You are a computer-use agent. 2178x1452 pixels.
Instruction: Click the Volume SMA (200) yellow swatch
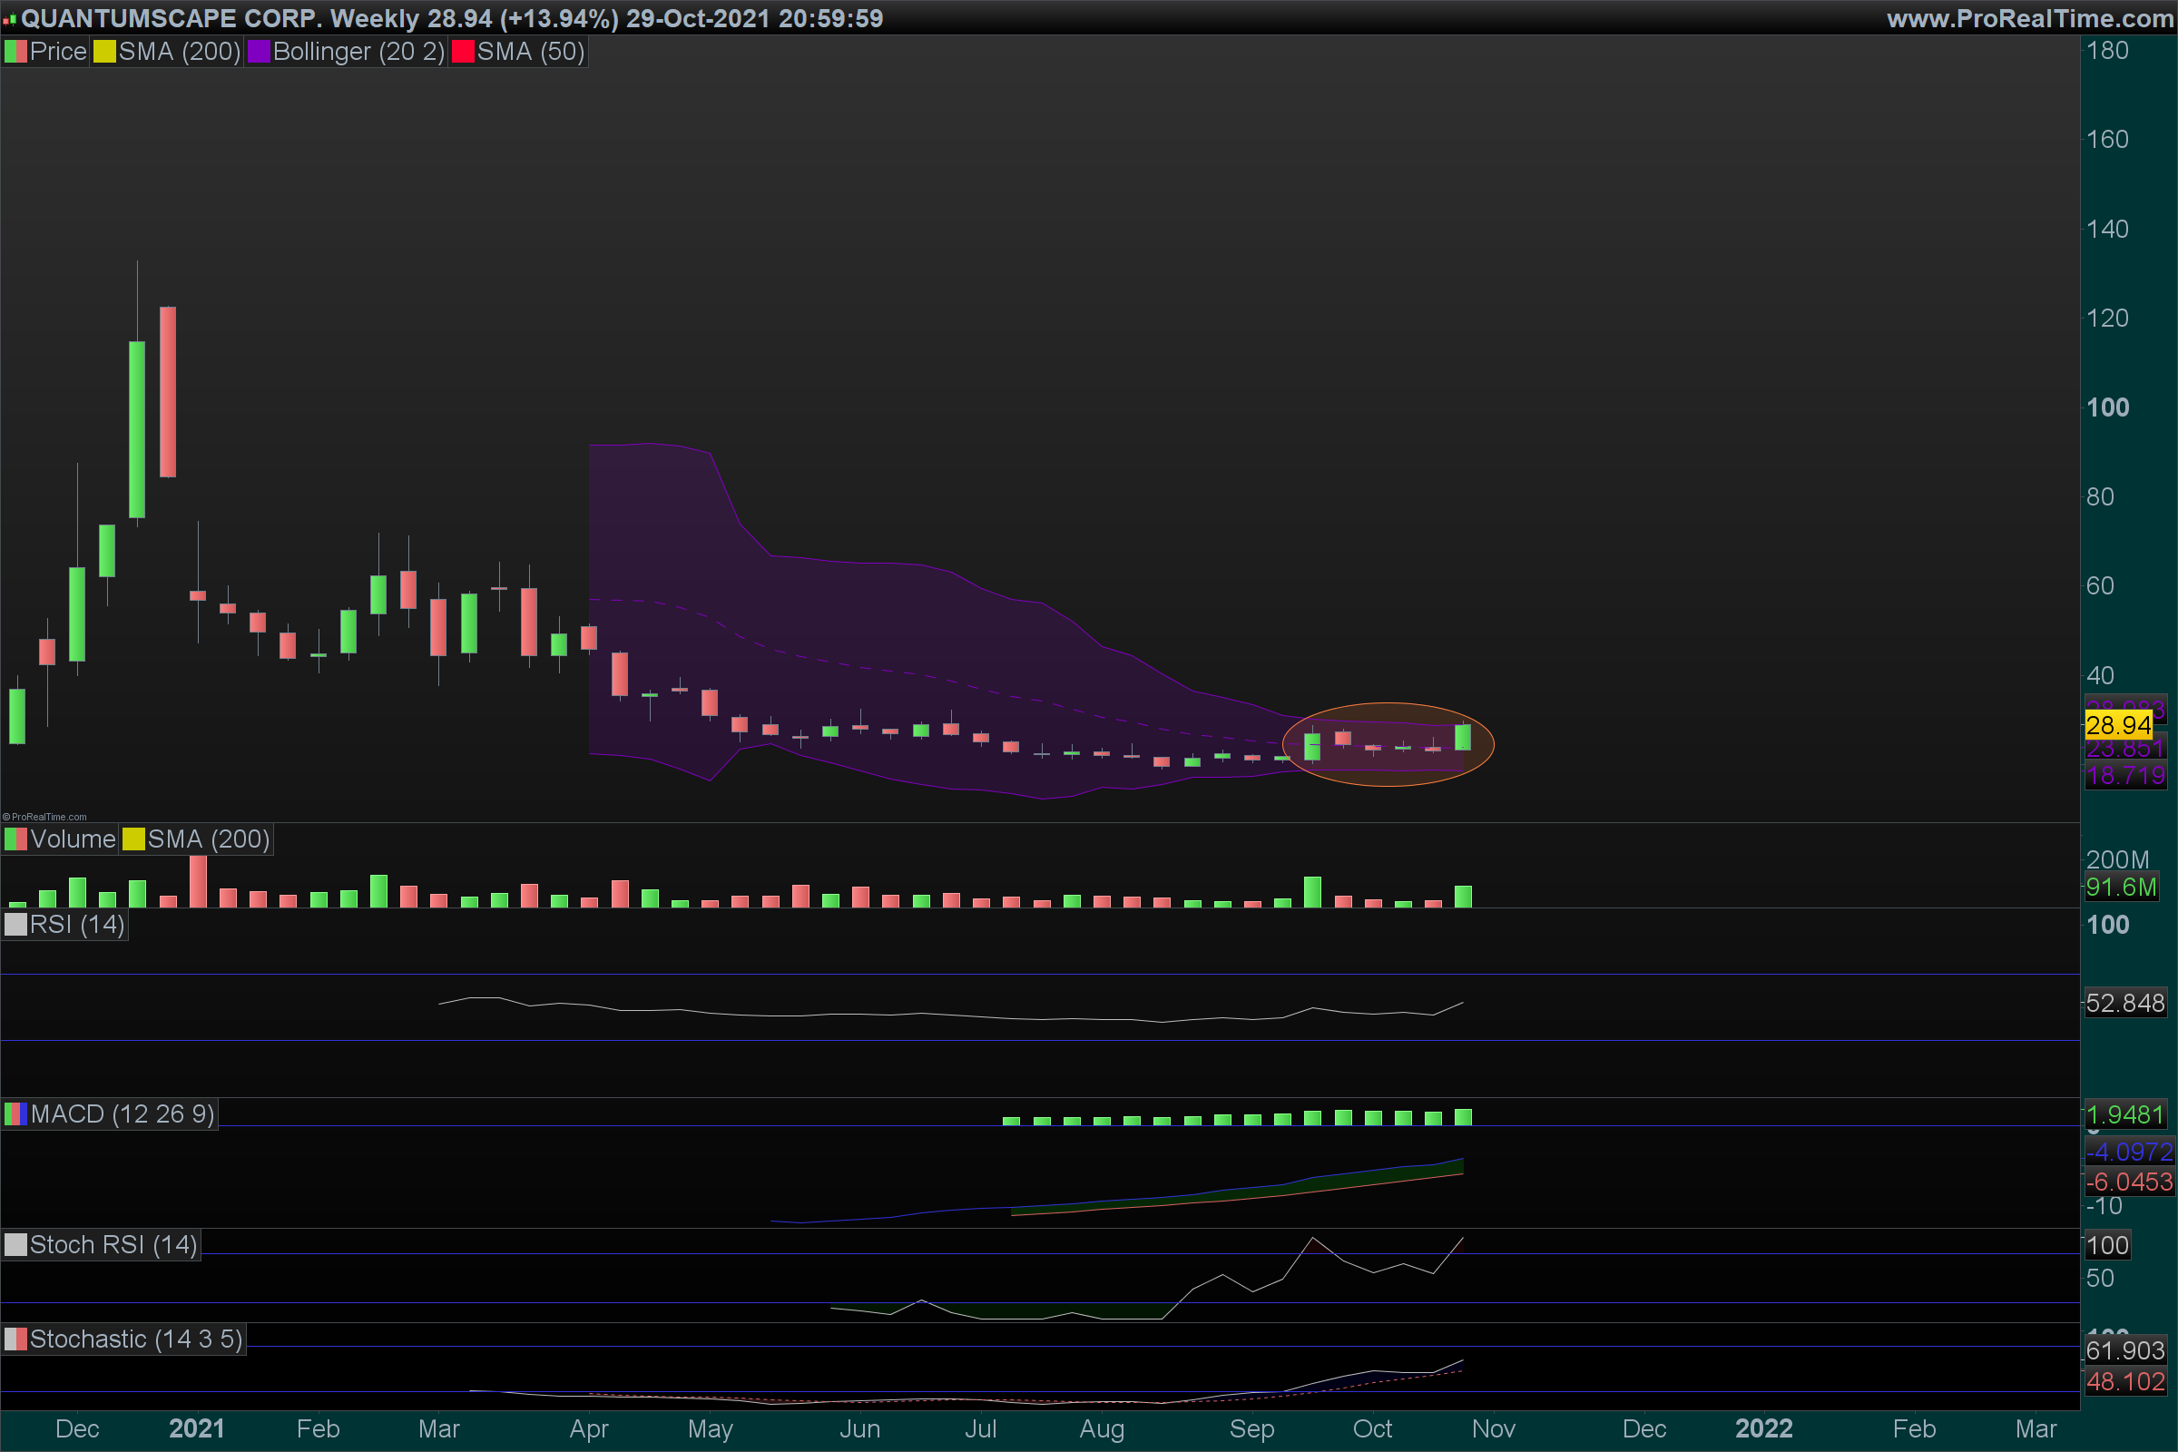tap(133, 839)
